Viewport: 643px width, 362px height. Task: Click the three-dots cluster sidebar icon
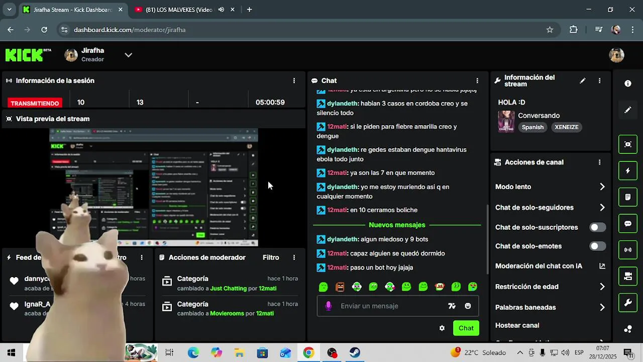627,329
